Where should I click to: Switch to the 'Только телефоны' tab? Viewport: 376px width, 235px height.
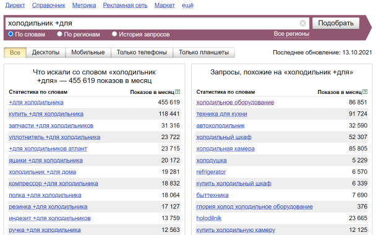click(142, 53)
